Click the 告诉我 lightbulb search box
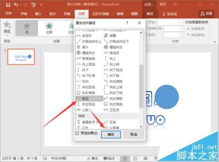Viewport: 219px width, 162px height. point(170,14)
